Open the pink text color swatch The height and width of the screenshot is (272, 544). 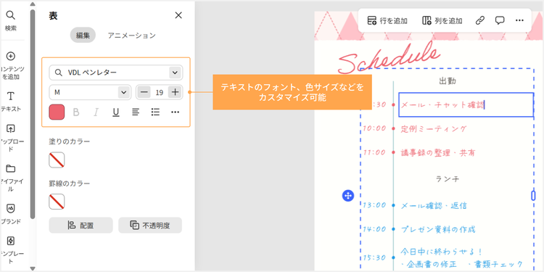[57, 112]
